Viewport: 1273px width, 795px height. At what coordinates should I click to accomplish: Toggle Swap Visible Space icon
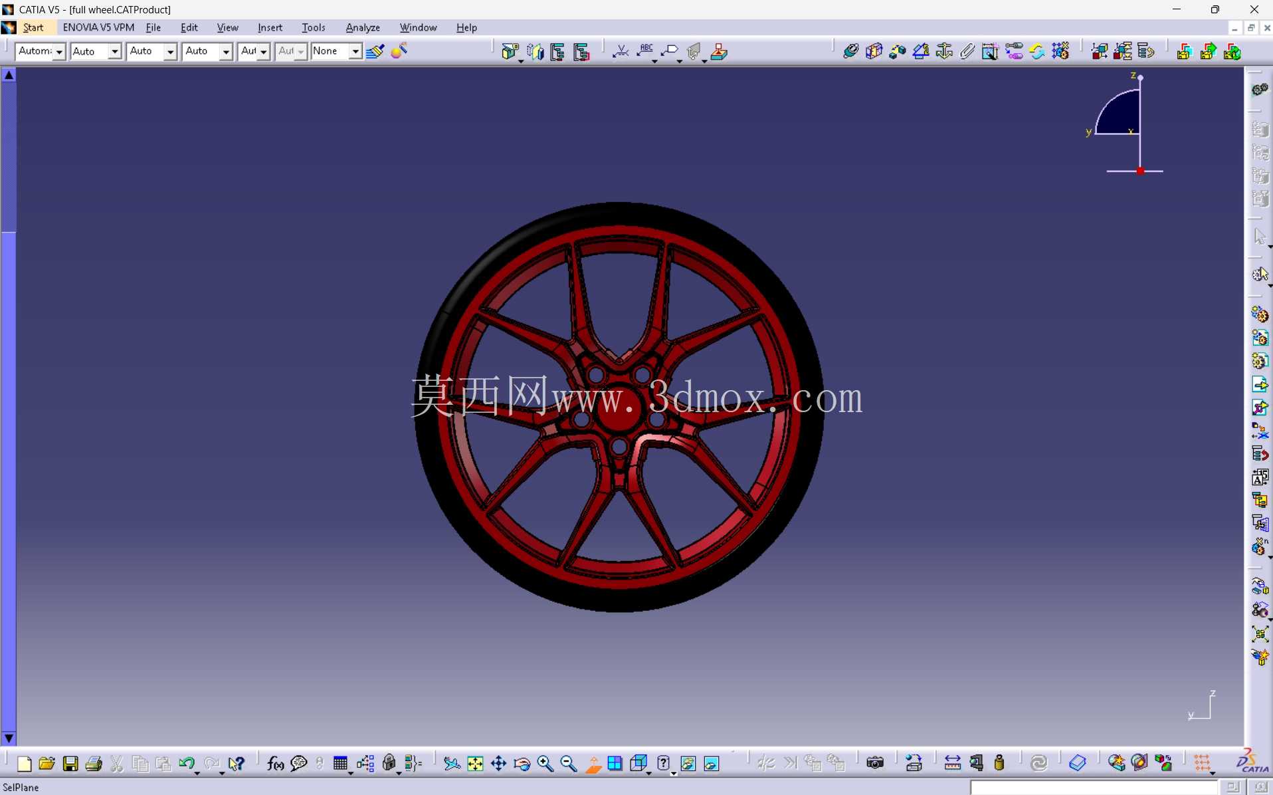712,764
